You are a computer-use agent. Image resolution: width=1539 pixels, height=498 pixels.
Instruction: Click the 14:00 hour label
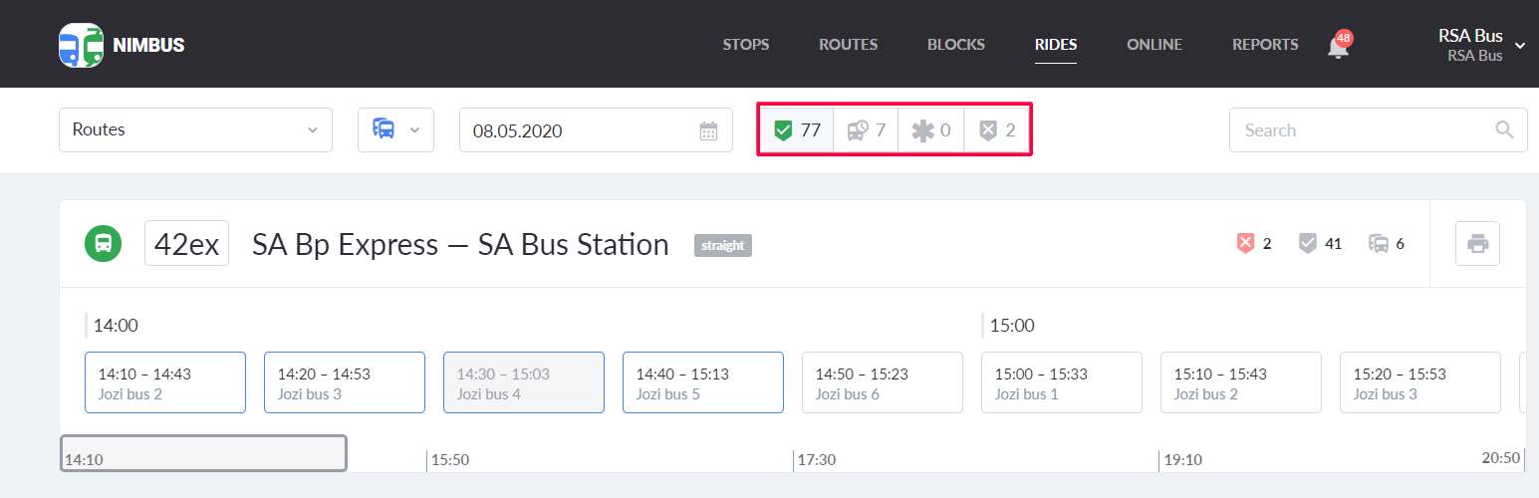[116, 326]
